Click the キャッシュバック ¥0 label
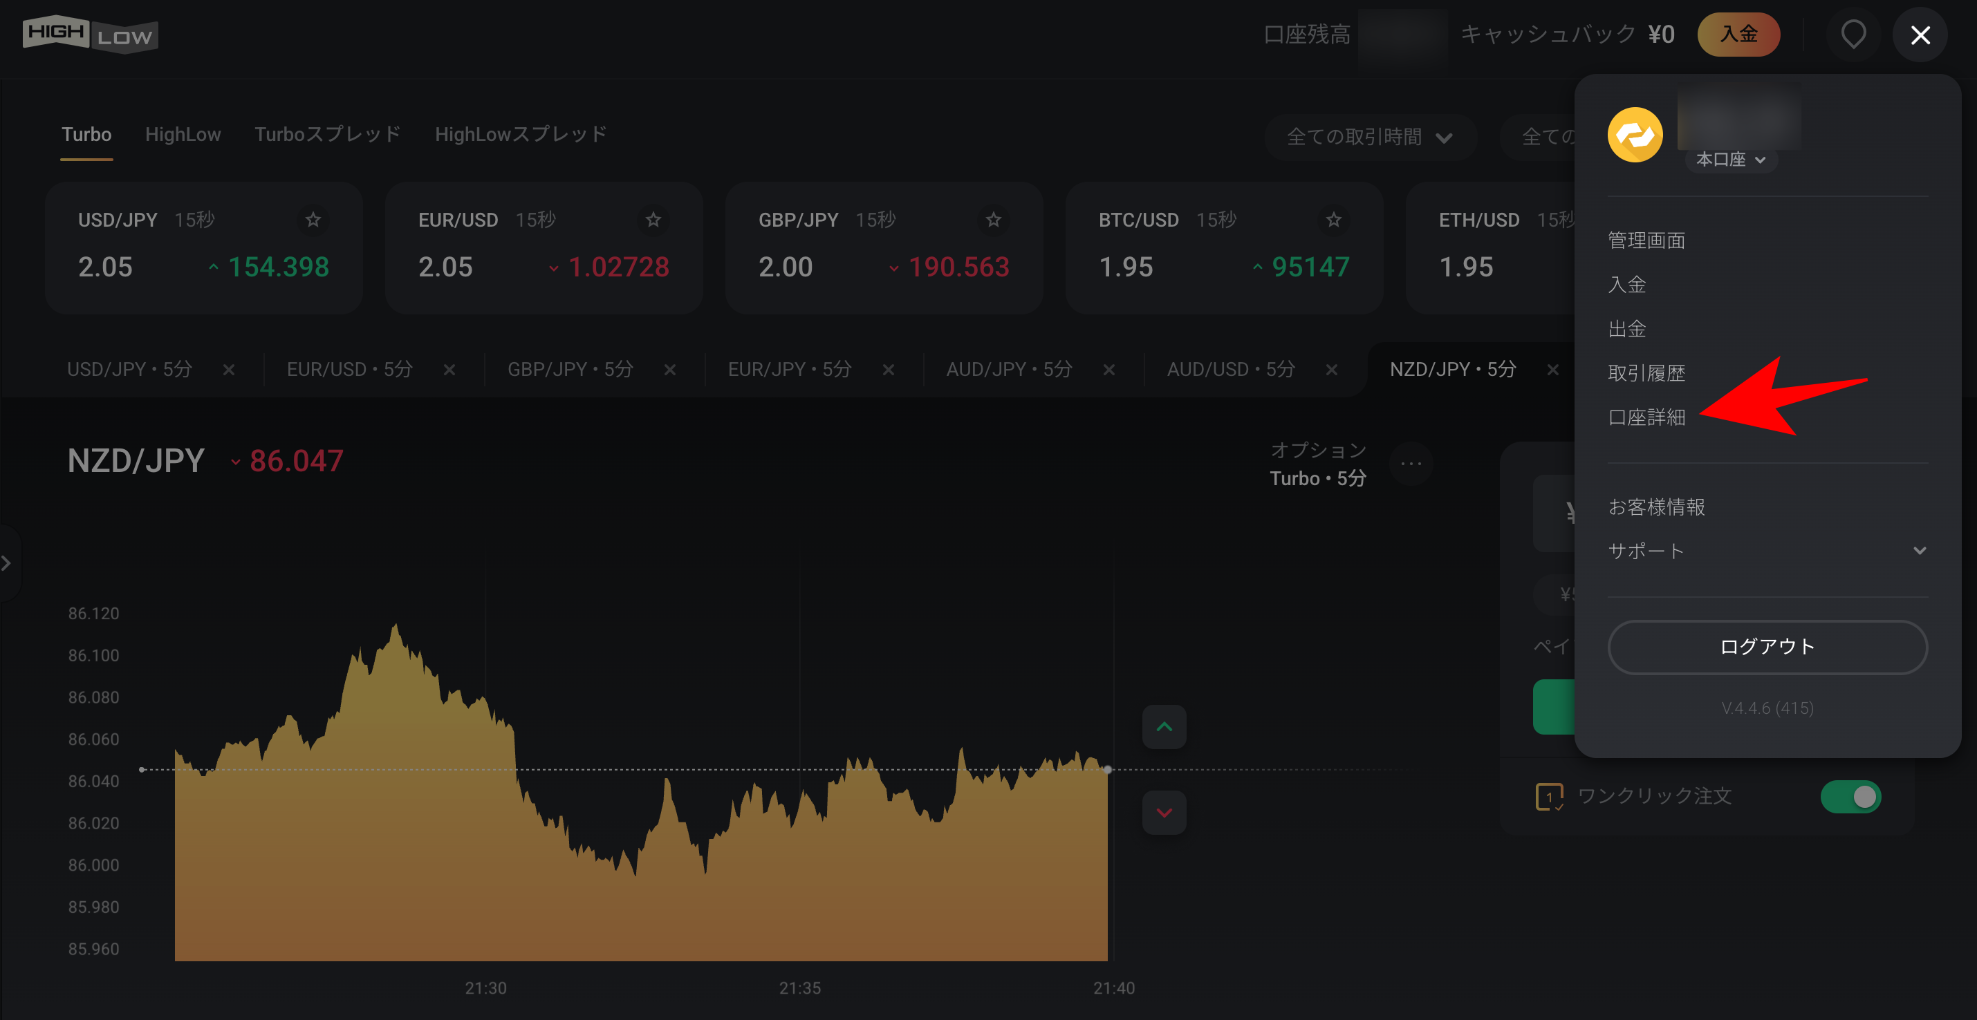The image size is (1977, 1020). [x=1567, y=35]
